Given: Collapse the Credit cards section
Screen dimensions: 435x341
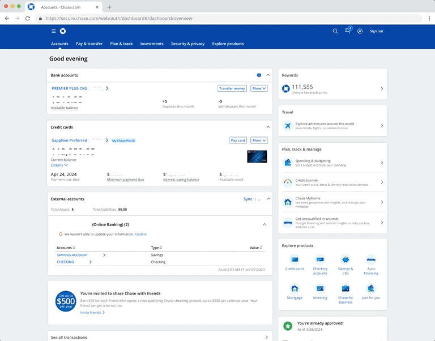Looking at the screenshot, I should (268, 127).
